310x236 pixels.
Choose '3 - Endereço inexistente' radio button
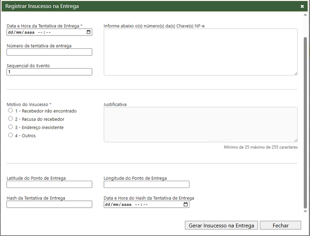(10, 127)
